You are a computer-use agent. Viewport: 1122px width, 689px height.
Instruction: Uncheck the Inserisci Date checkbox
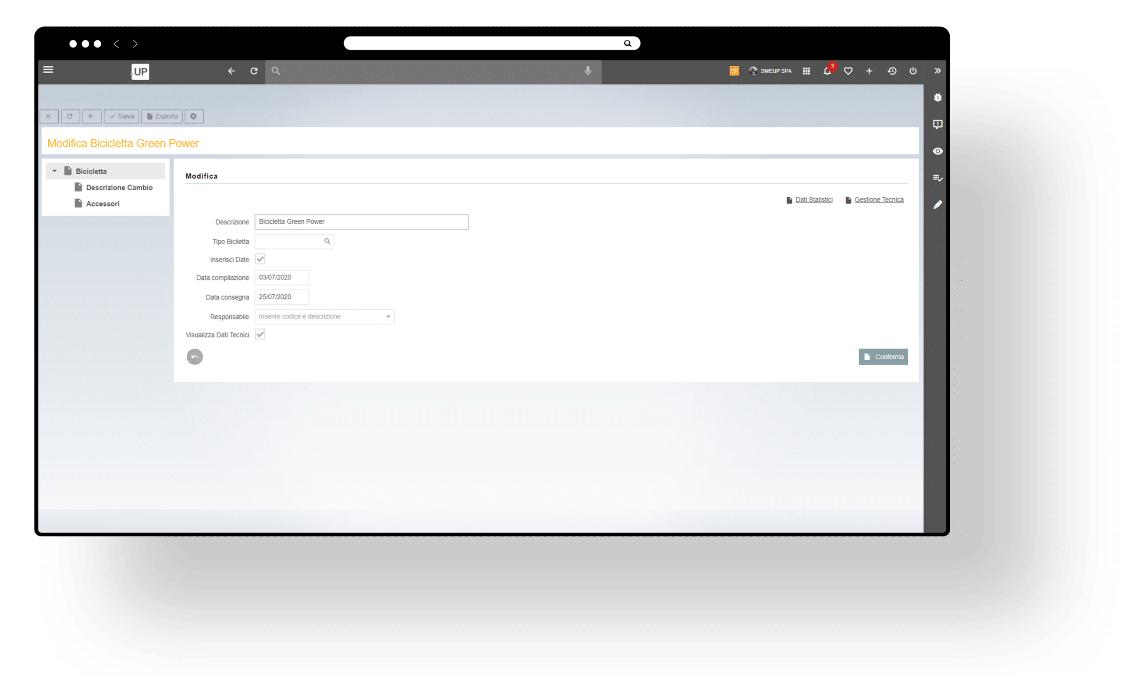coord(260,259)
